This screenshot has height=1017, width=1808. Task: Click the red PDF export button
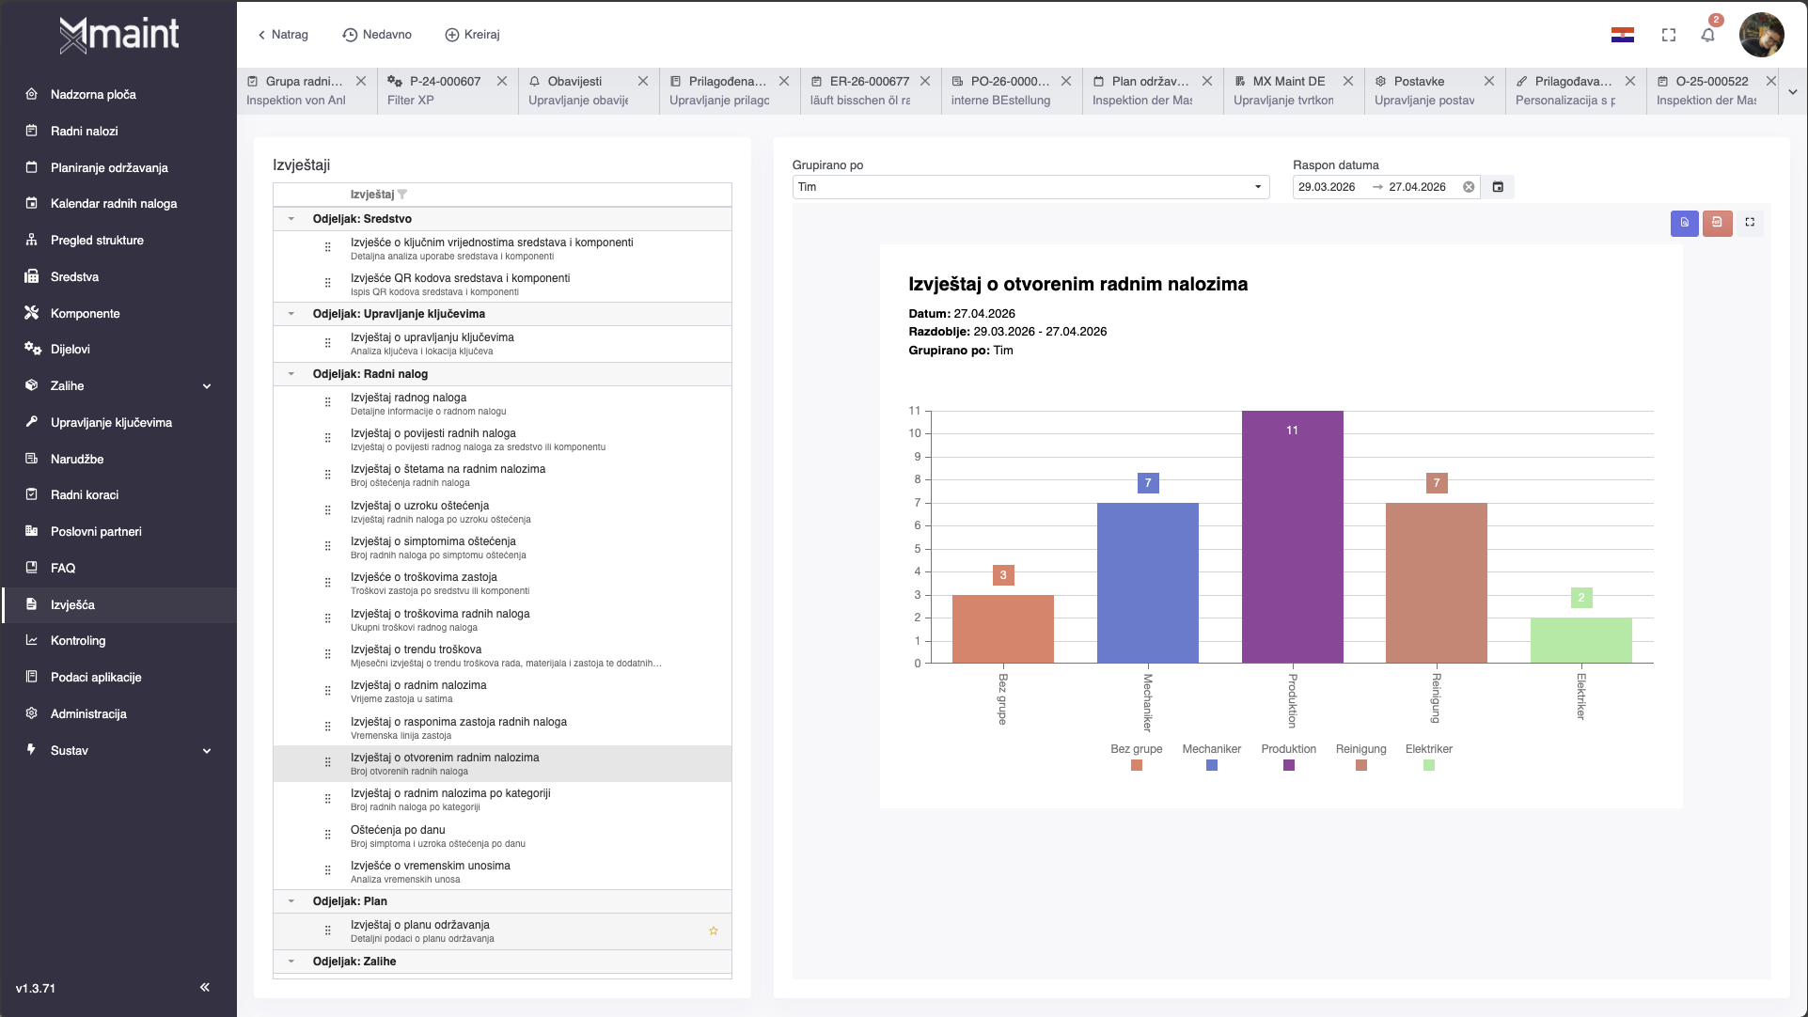click(1717, 223)
